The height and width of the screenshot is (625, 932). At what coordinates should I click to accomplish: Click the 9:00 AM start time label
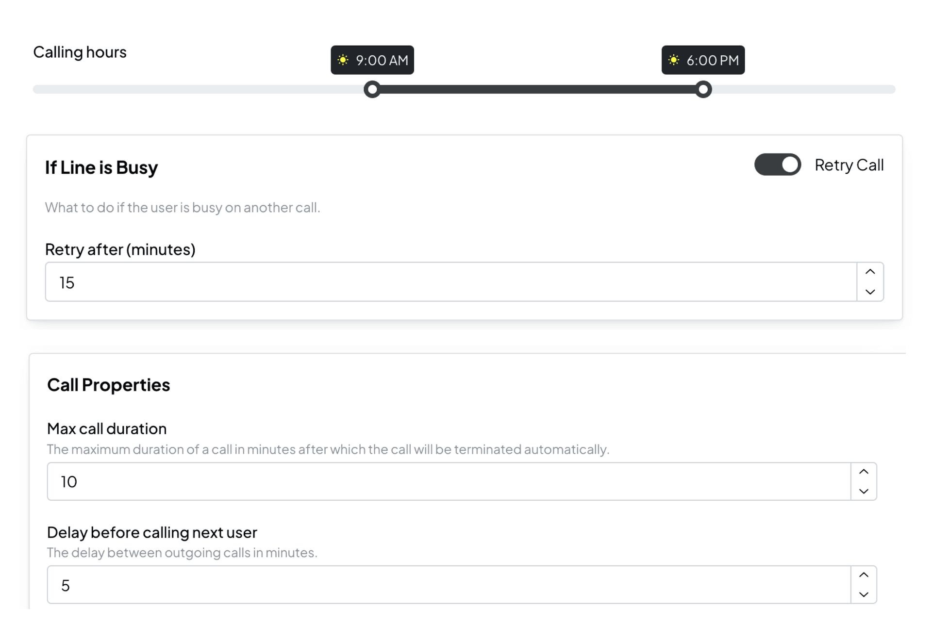pos(382,60)
